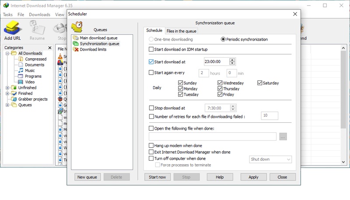Screen dimensions: 350x200
Task: Open the View menu
Action: (59, 14)
